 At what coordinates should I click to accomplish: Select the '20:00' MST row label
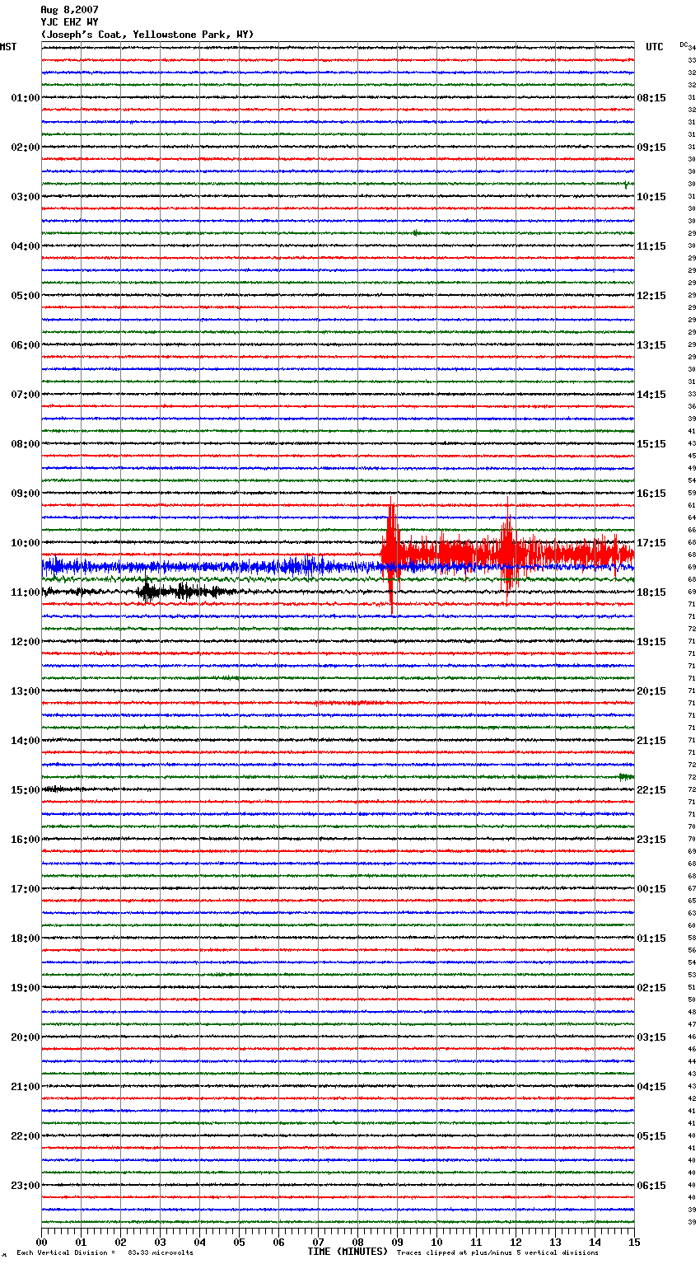(x=25, y=1037)
